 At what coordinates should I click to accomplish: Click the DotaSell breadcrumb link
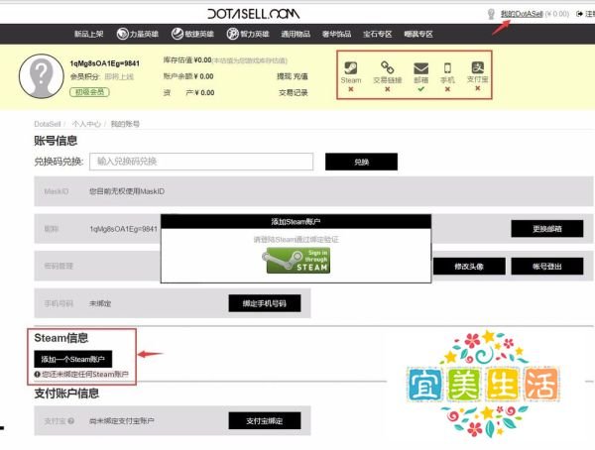(x=48, y=124)
